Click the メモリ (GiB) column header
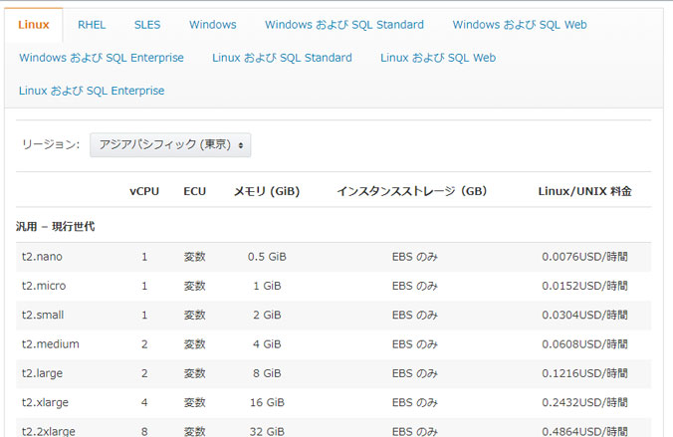 [266, 190]
